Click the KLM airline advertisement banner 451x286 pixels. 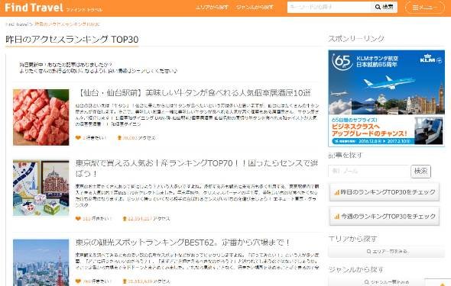(386, 98)
